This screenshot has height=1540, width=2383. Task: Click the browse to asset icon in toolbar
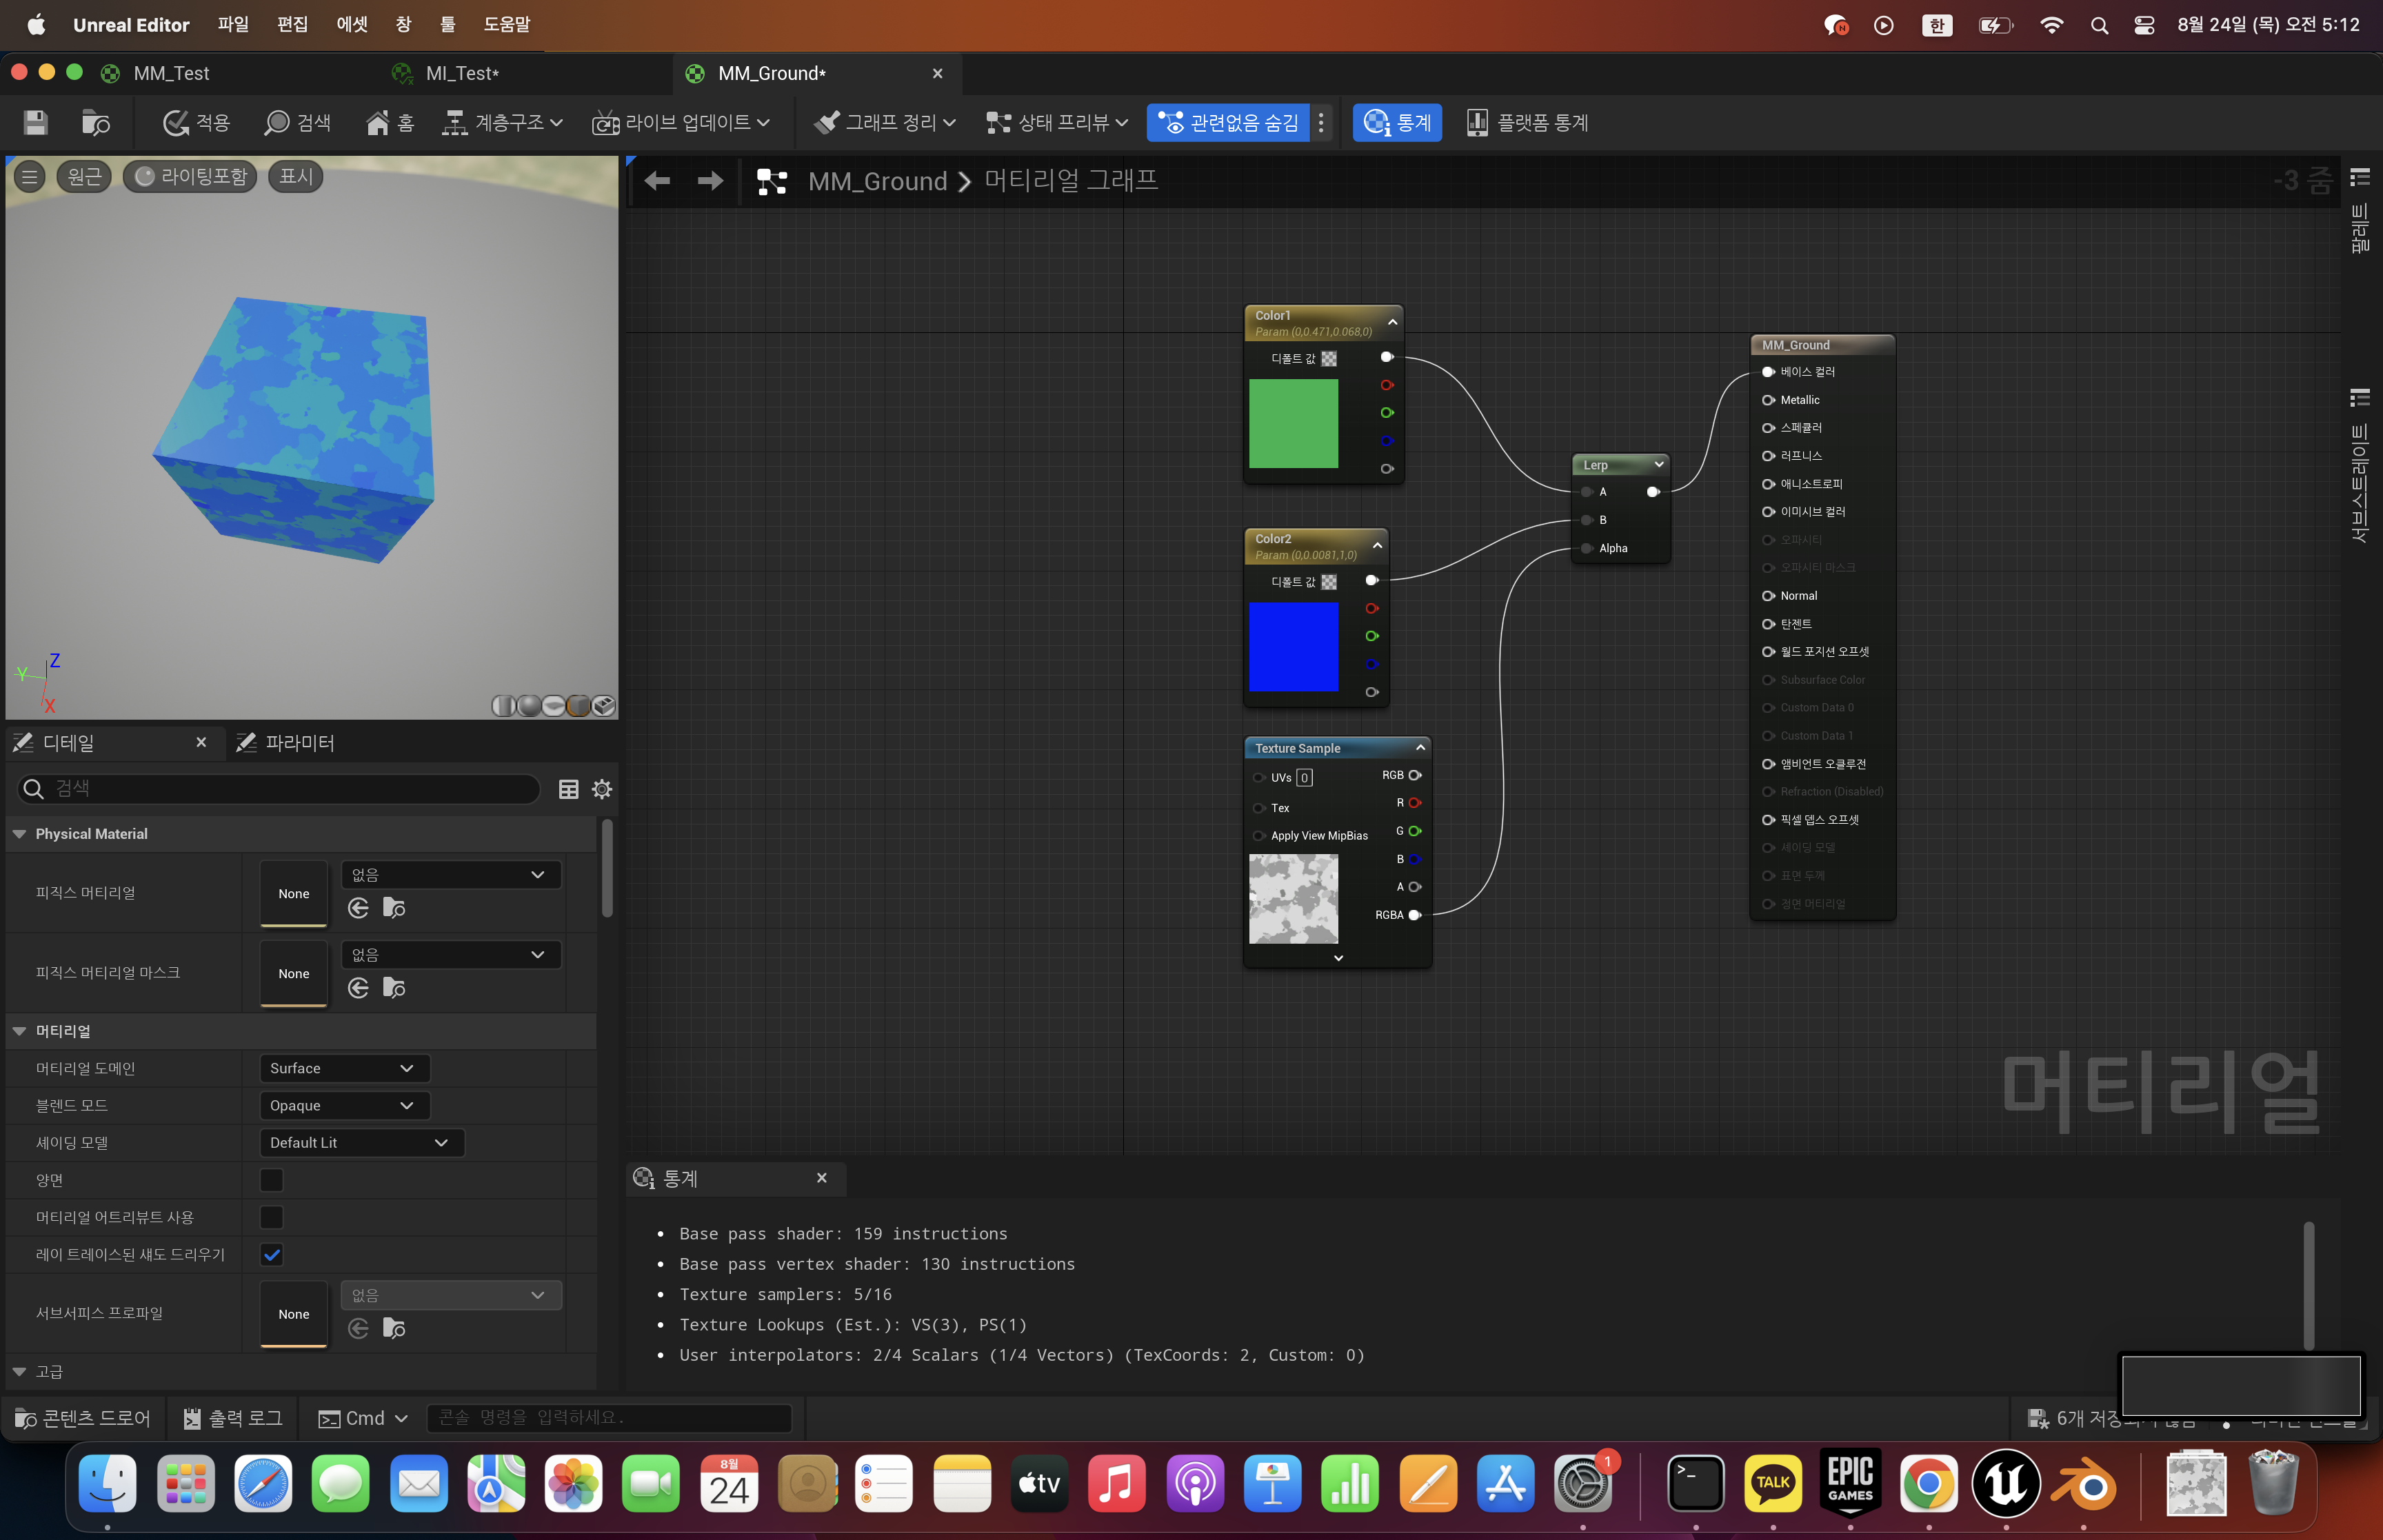coord(95,122)
